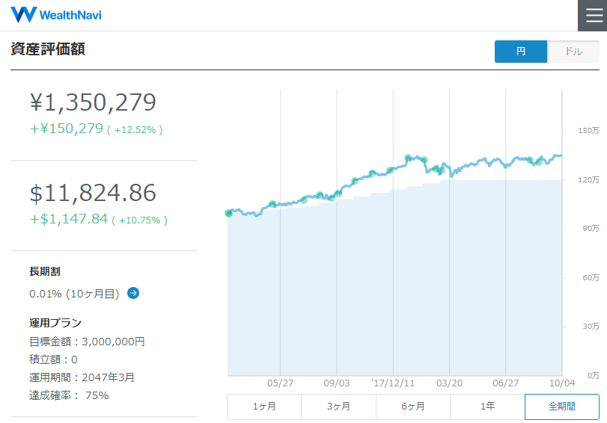Click the first deposit marker at chart start
This screenshot has width=607, height=423.
click(x=229, y=213)
